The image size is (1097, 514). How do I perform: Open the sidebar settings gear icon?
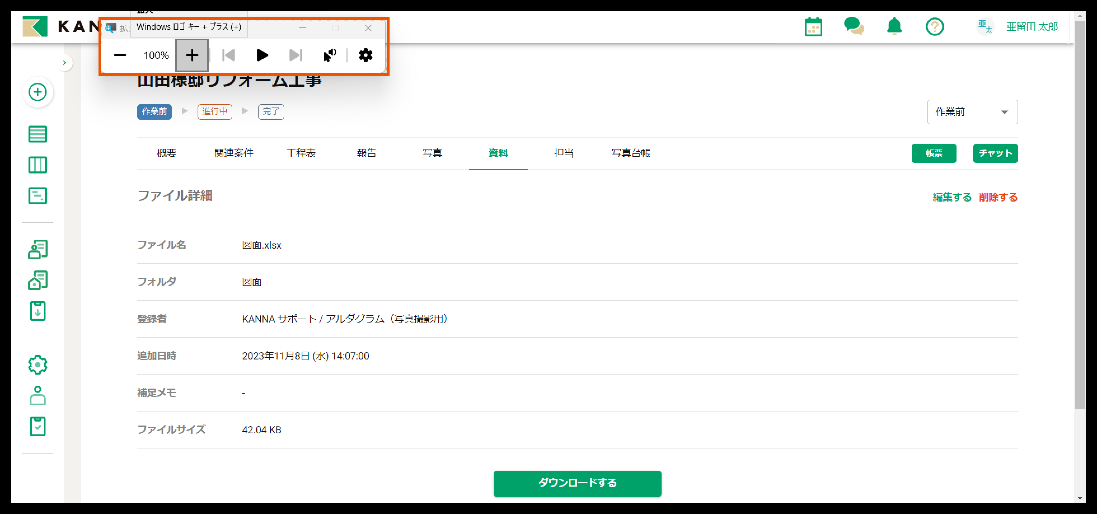37,365
